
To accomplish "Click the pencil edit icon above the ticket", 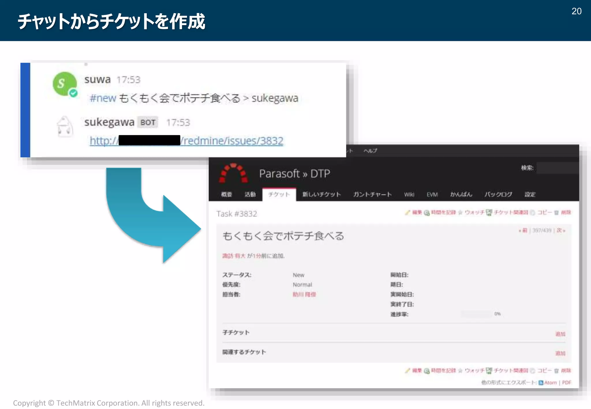I will [407, 213].
